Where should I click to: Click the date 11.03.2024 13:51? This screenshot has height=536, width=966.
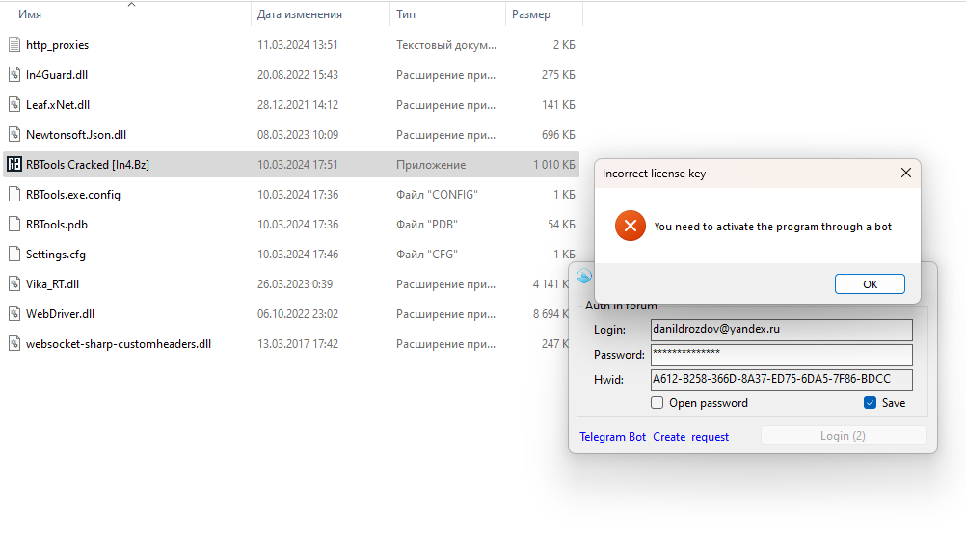[298, 45]
